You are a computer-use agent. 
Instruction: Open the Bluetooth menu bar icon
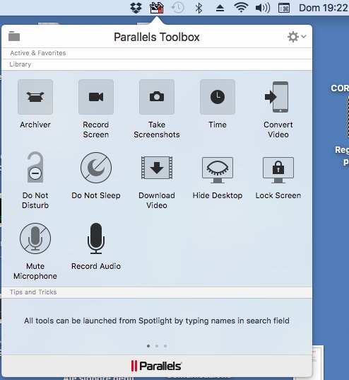click(x=199, y=8)
